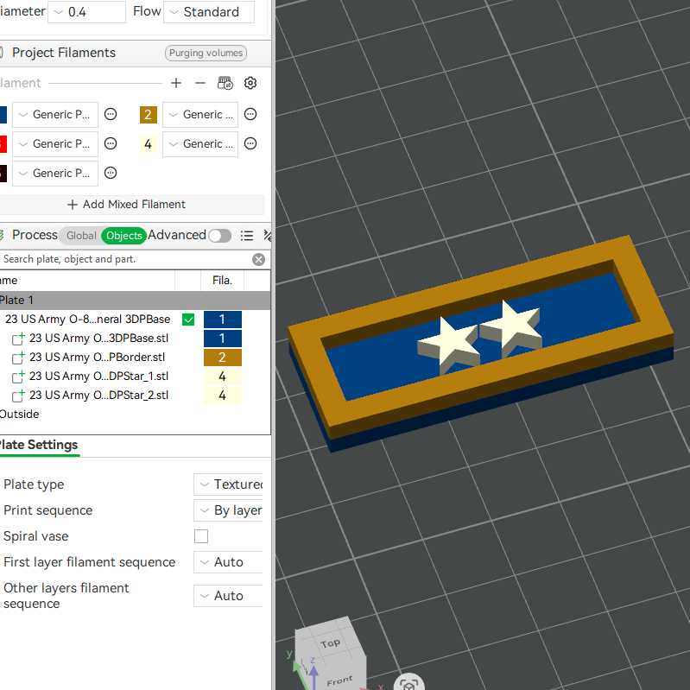Change filament swatch for PBorder.stl part

click(x=223, y=358)
